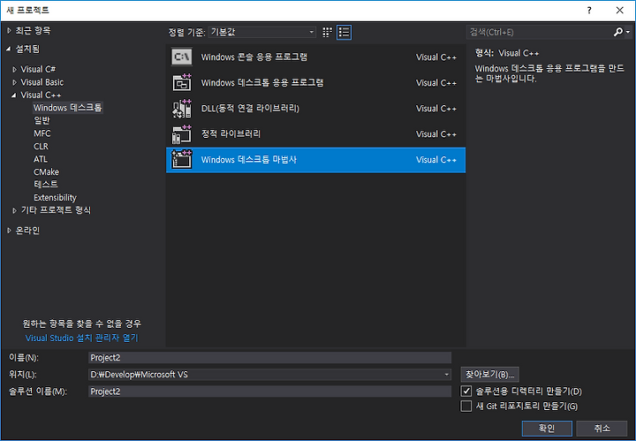Select the Extensibility category
This screenshot has width=636, height=441.
tap(55, 198)
